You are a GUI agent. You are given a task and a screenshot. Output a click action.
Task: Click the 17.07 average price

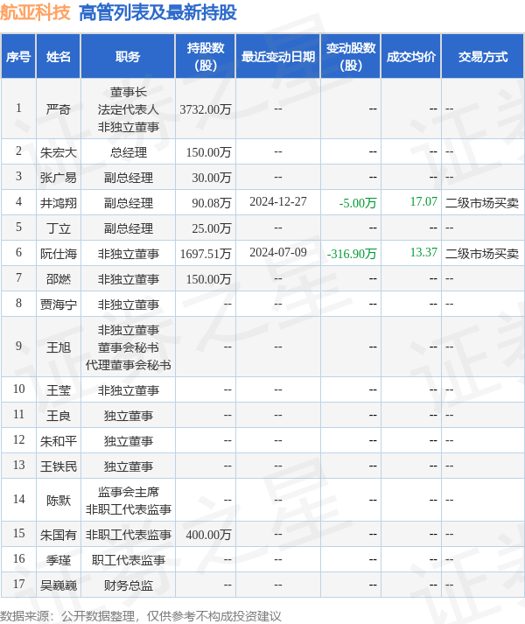point(423,202)
